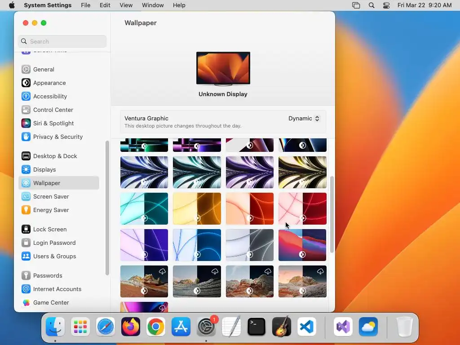Viewport: 460px width, 345px height.
Task: Open the Apple menu
Action: click(x=12, y=5)
